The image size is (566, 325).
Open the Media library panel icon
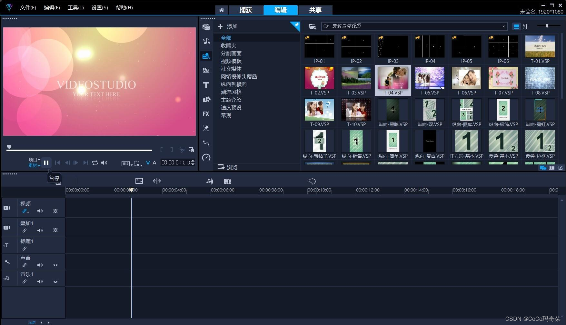click(206, 27)
